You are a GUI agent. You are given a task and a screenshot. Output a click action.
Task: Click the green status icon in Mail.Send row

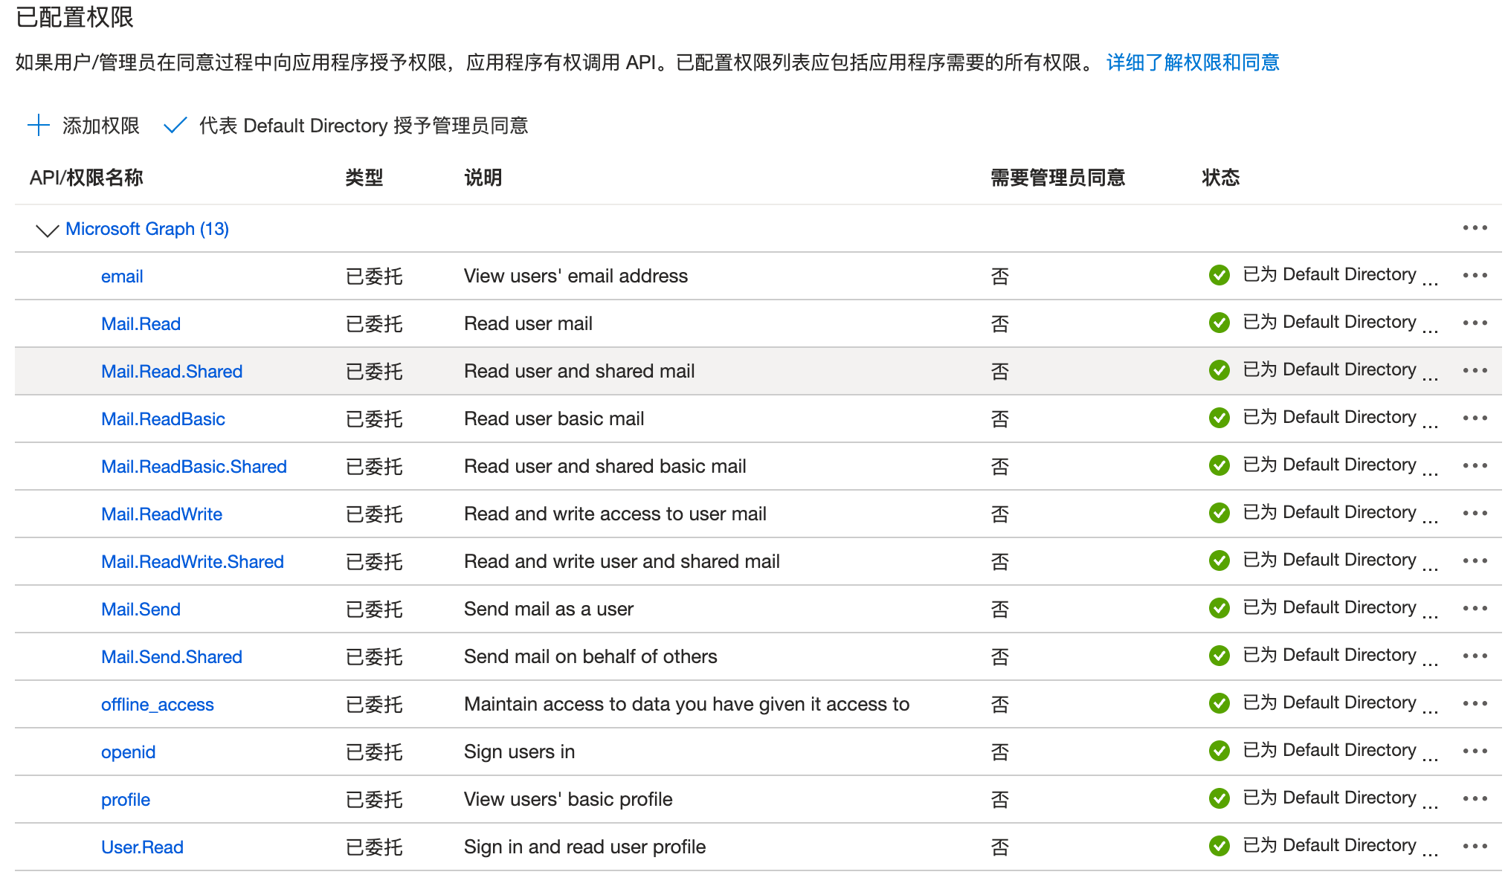click(x=1219, y=608)
